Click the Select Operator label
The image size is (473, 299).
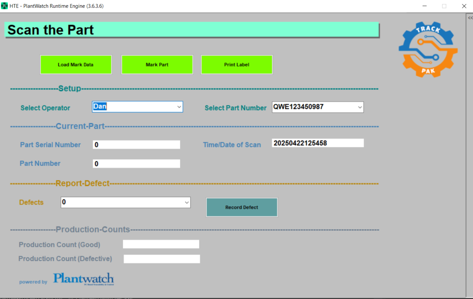coord(45,108)
